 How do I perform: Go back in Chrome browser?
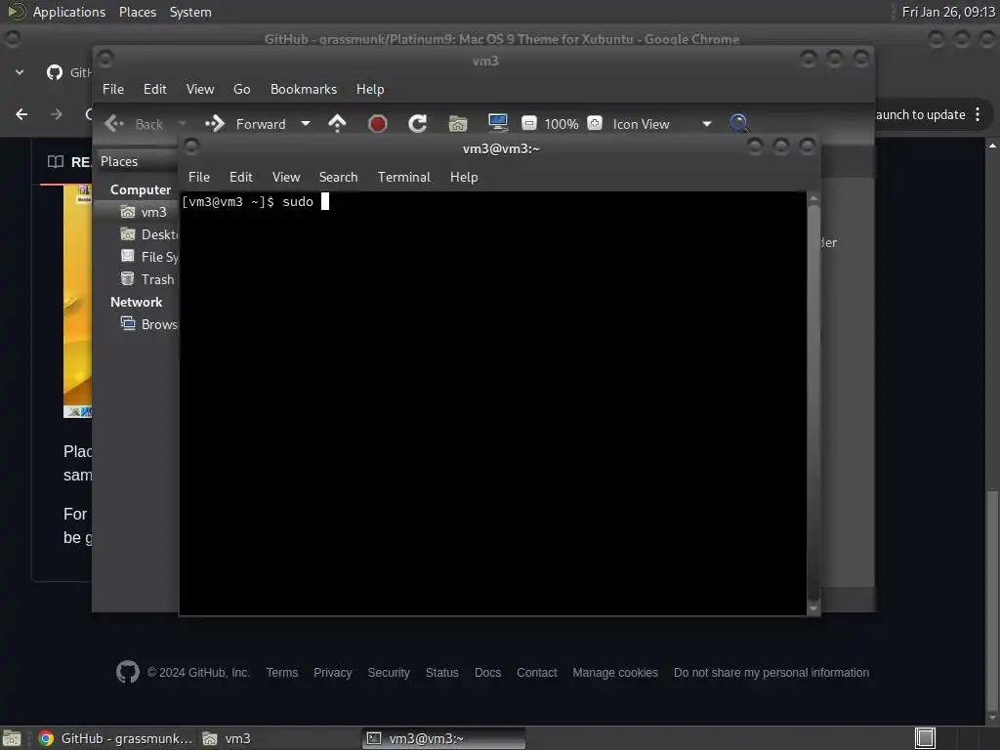point(21,114)
